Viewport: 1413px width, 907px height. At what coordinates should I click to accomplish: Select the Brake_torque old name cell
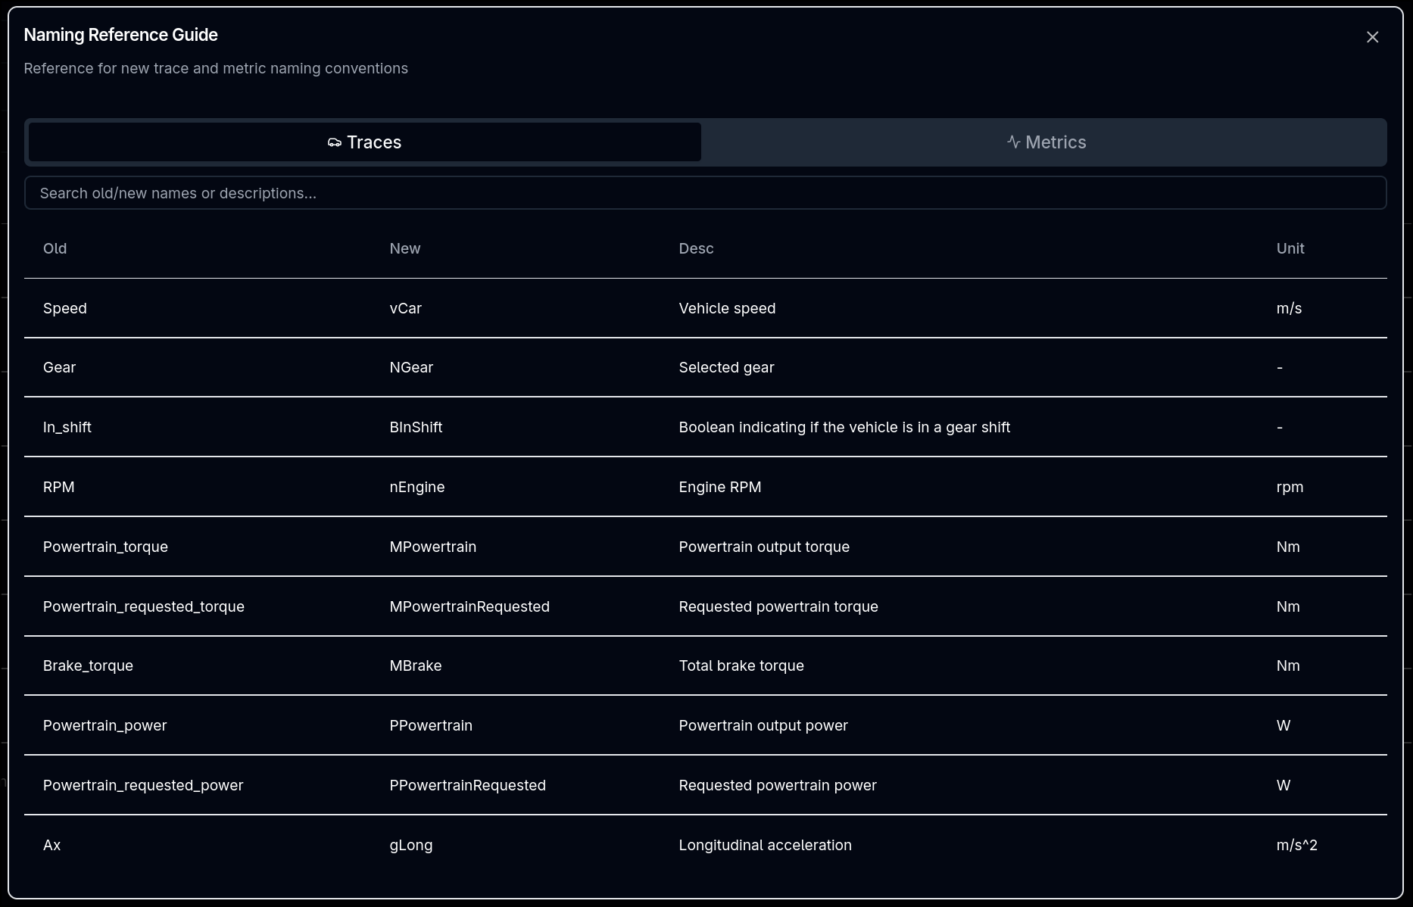[x=88, y=665]
